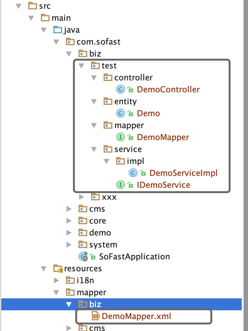
Task: Expand the i18n resource folder
Action: click(57, 280)
